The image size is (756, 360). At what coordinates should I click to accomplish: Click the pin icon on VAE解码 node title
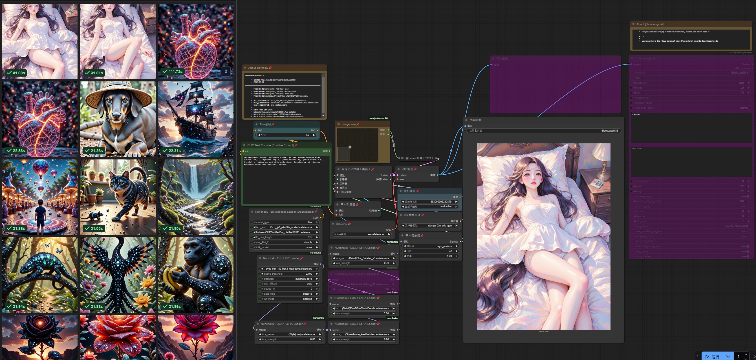415,169
